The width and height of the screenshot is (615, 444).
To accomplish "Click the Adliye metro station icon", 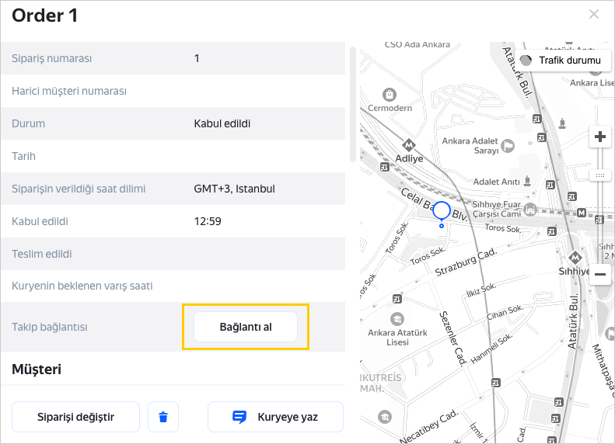I will click(409, 144).
